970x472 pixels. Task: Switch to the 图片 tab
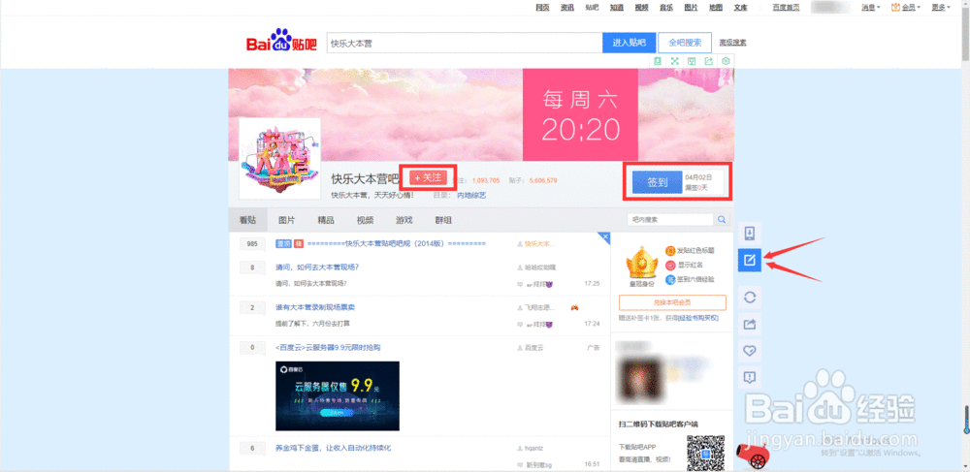[286, 220]
